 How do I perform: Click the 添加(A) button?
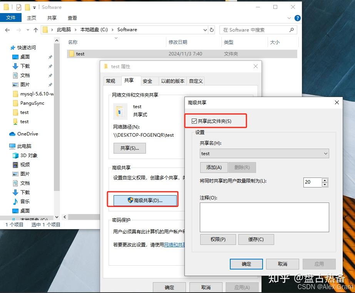point(214,167)
